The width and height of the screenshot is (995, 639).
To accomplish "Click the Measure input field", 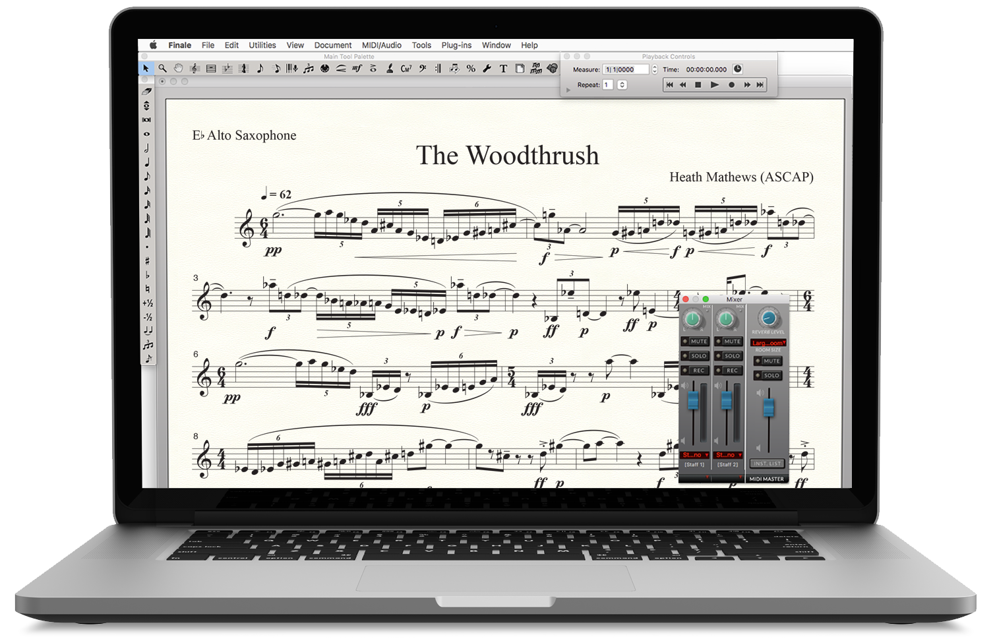I will tap(626, 69).
